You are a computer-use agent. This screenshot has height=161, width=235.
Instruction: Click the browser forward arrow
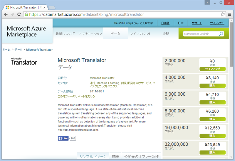coord(12,14)
